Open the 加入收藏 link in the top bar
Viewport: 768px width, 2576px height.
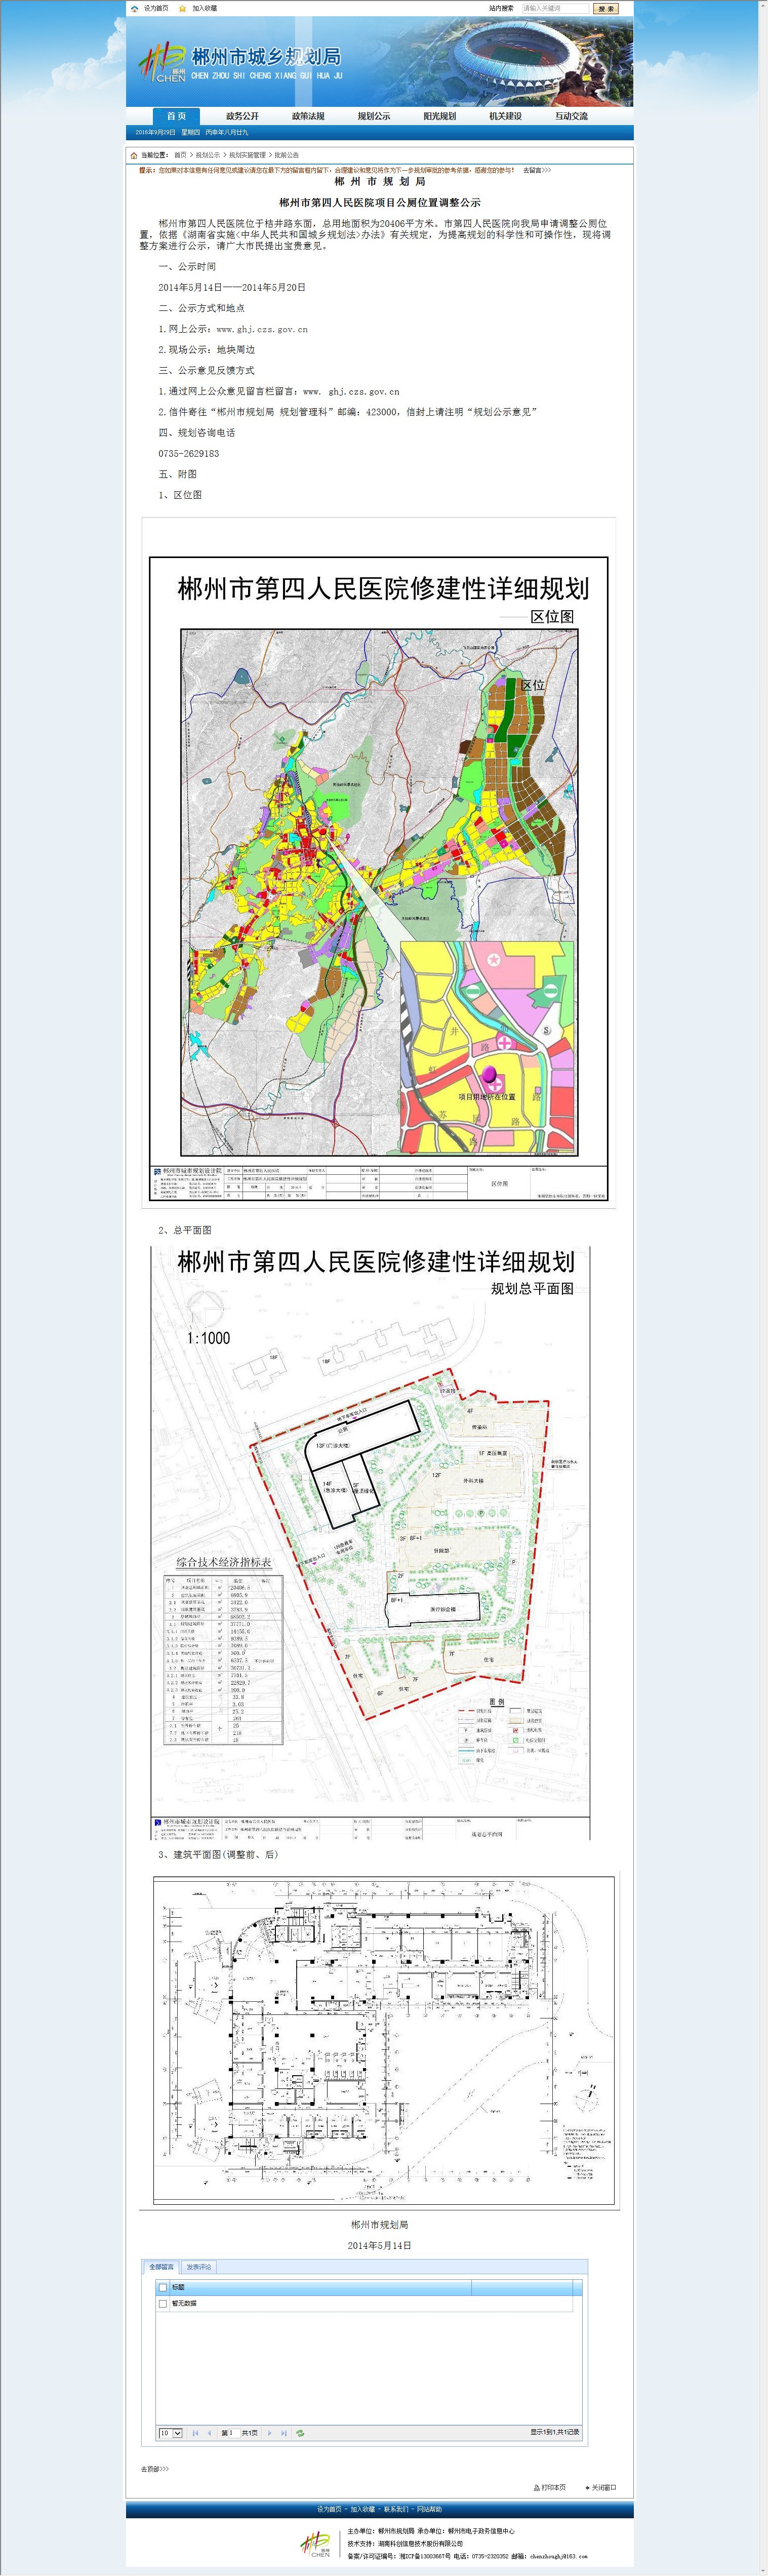tap(204, 8)
